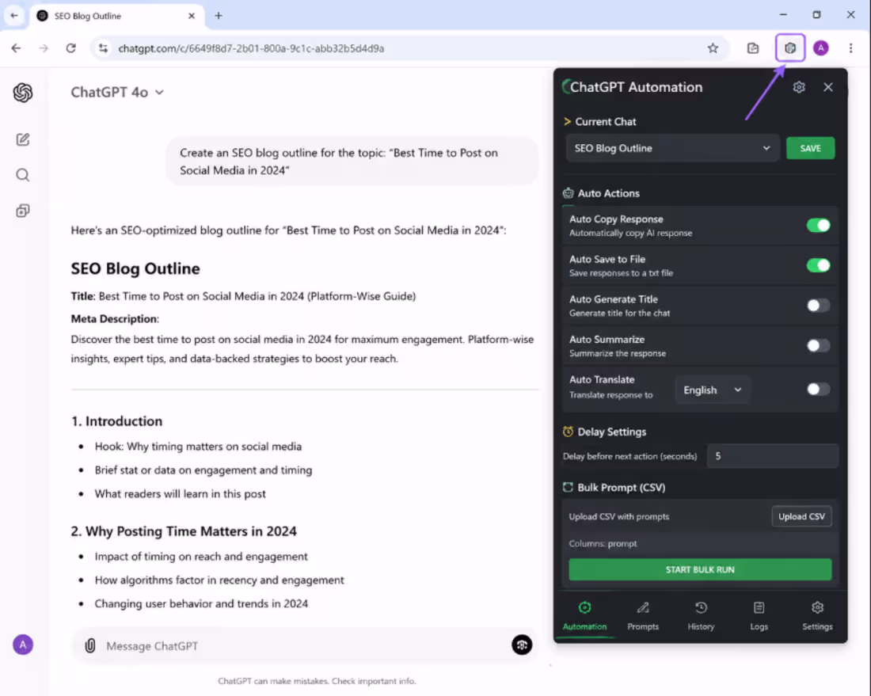Click the media control icon in browser toolbar
The height and width of the screenshot is (696, 871).
click(753, 48)
